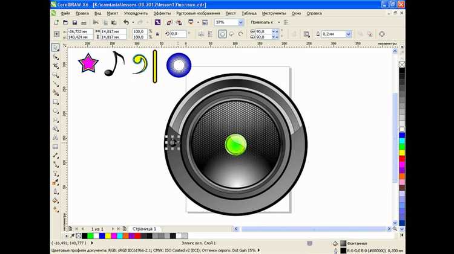
Task: Select the Polygon tool
Action: pos(56,120)
